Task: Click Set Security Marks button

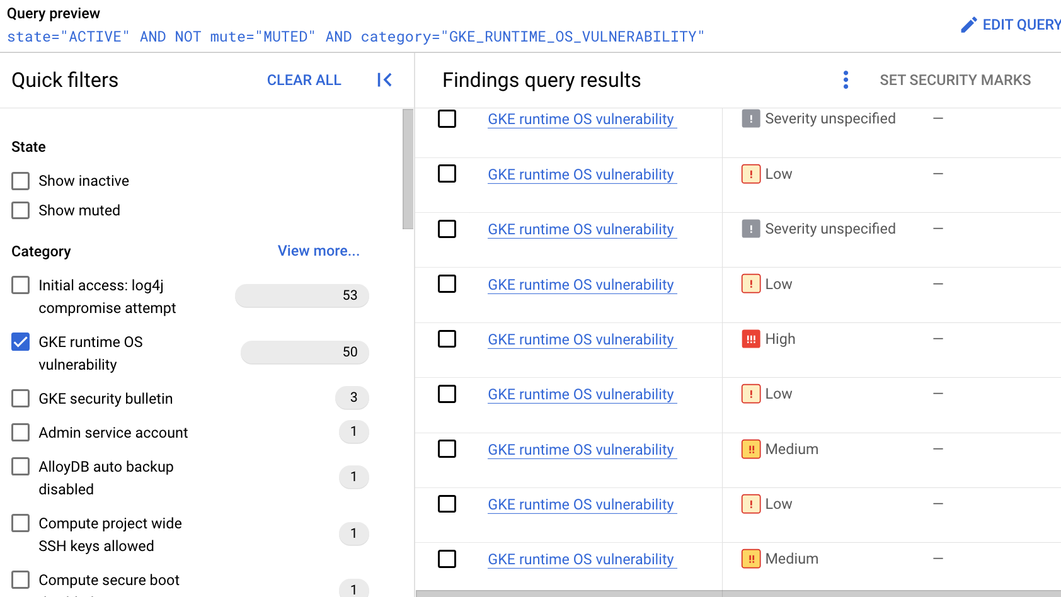Action: 955,80
